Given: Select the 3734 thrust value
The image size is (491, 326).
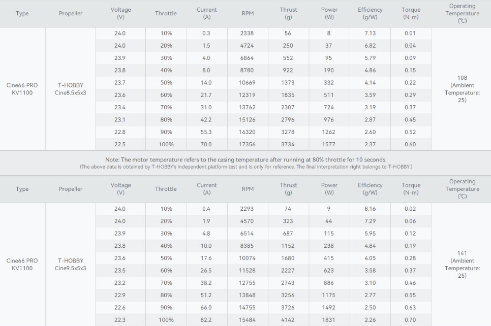Looking at the screenshot, I should point(288,144).
